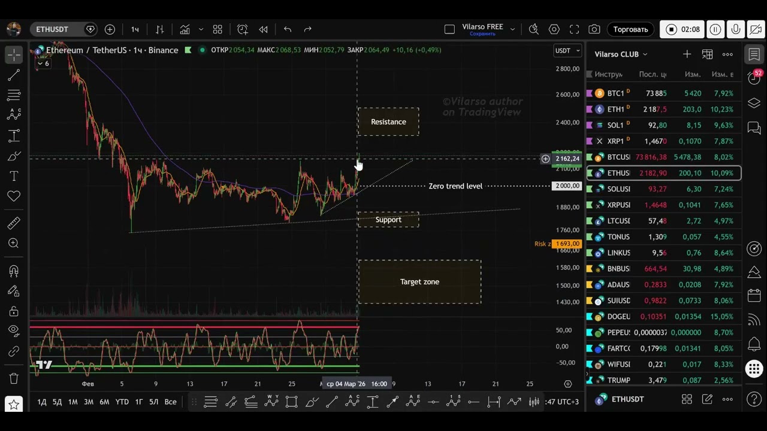This screenshot has height=431, width=767.
Task: Select the text annotation tool
Action: tap(14, 177)
